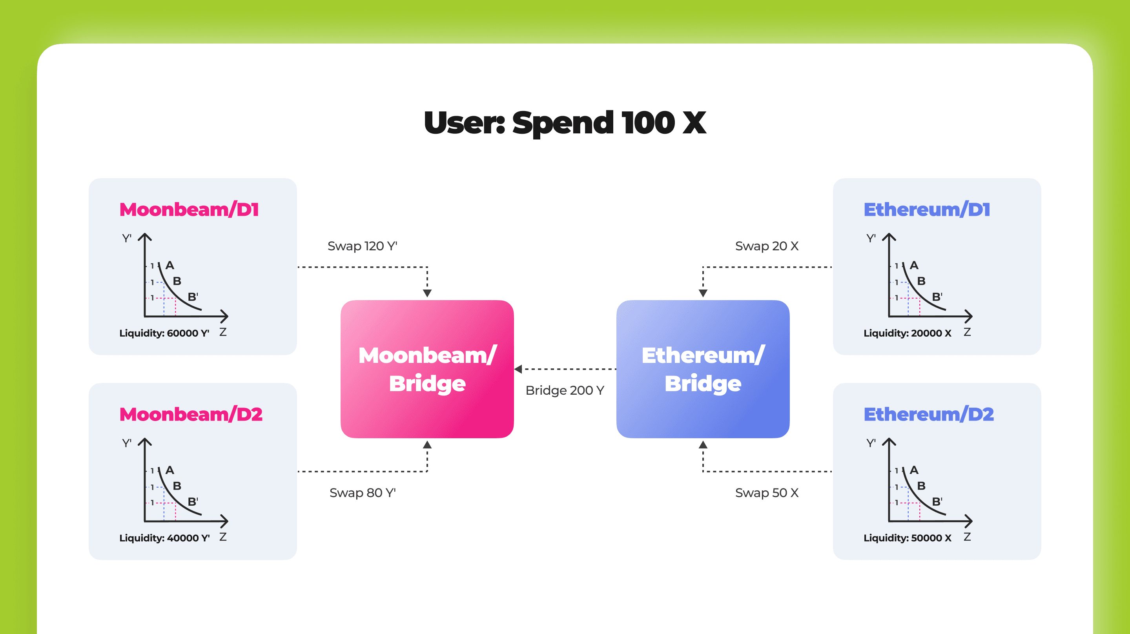Viewport: 1130px width, 634px height.
Task: Click the "Swap 80 Y'" label
Action: (362, 493)
